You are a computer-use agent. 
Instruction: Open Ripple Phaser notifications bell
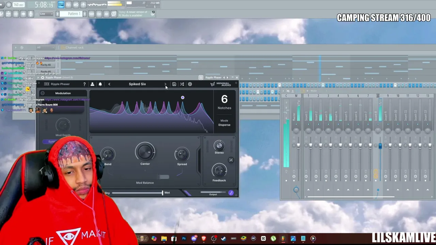[100, 84]
